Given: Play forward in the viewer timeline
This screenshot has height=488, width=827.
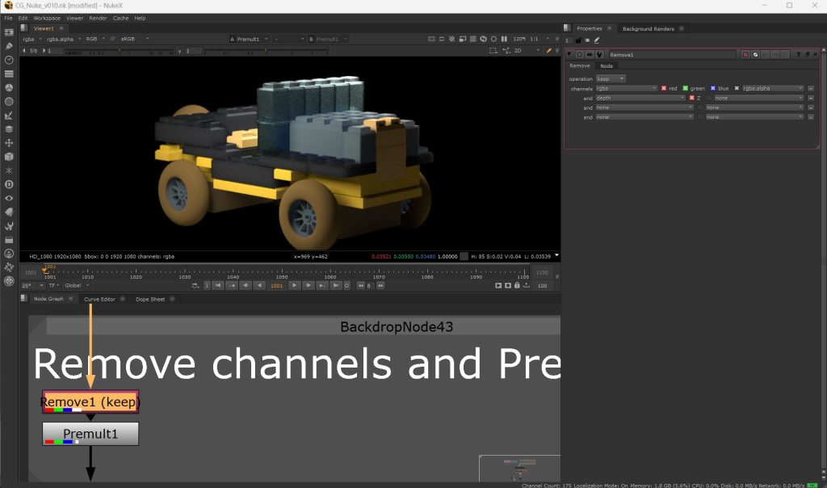Looking at the screenshot, I should tap(294, 285).
